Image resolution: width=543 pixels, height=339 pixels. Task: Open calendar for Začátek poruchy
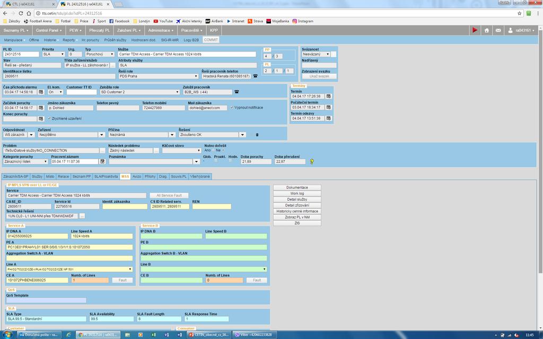click(x=41, y=108)
